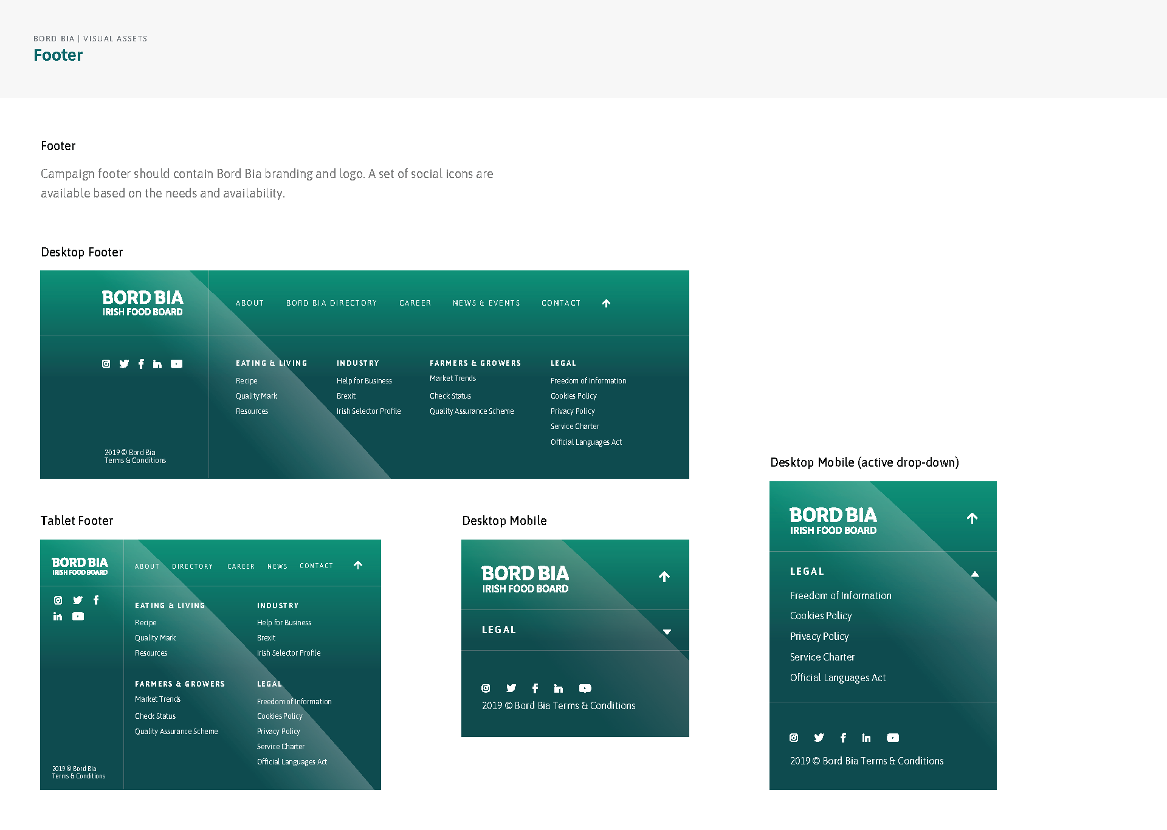Open BORD BIA DIRECTORY menu item
The image size is (1167, 830).
[x=331, y=303]
